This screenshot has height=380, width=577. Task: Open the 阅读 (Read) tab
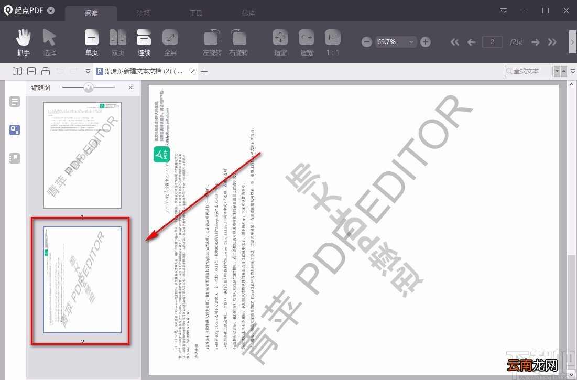click(91, 14)
